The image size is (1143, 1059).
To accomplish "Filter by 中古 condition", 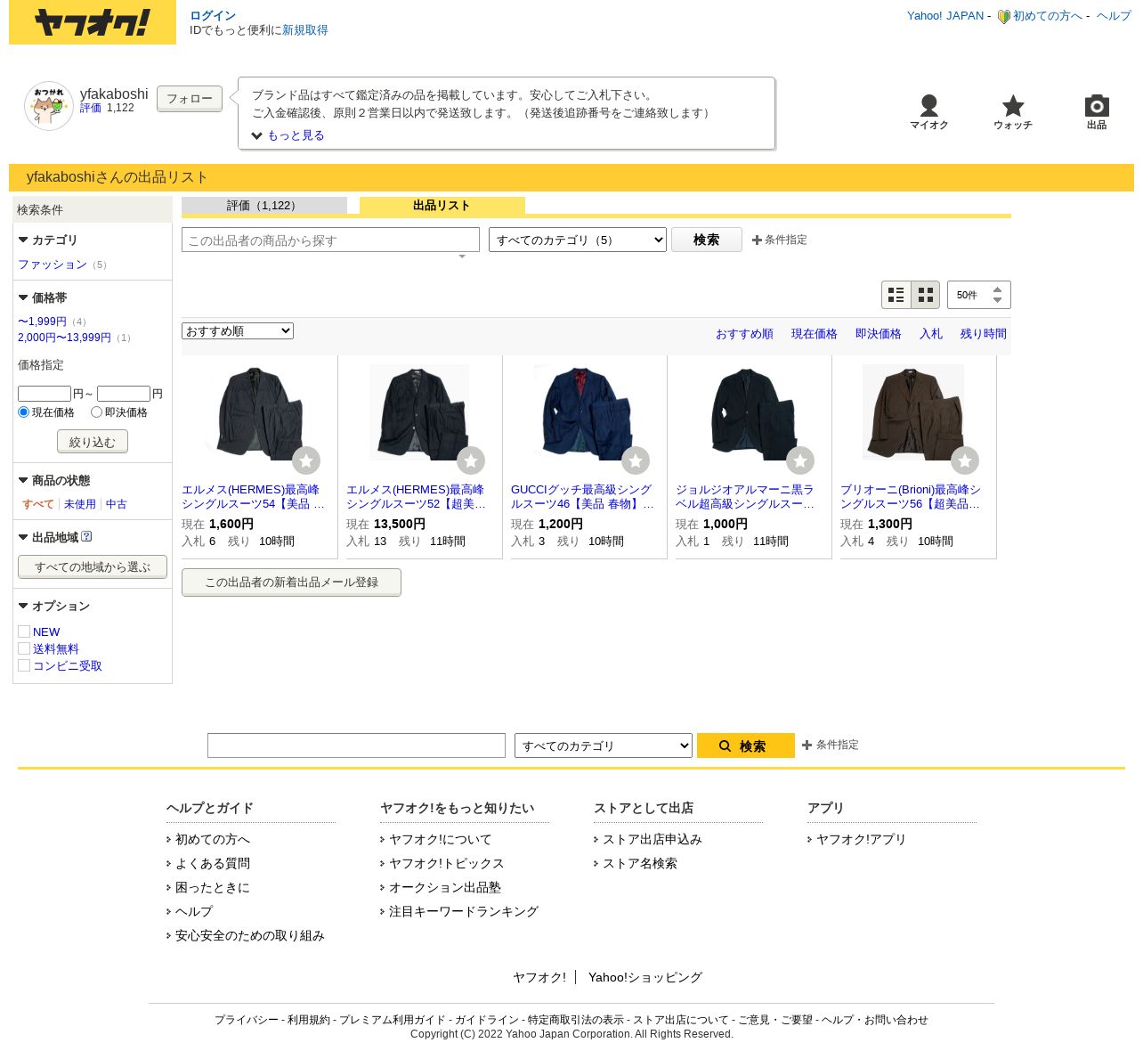I will click(x=117, y=504).
